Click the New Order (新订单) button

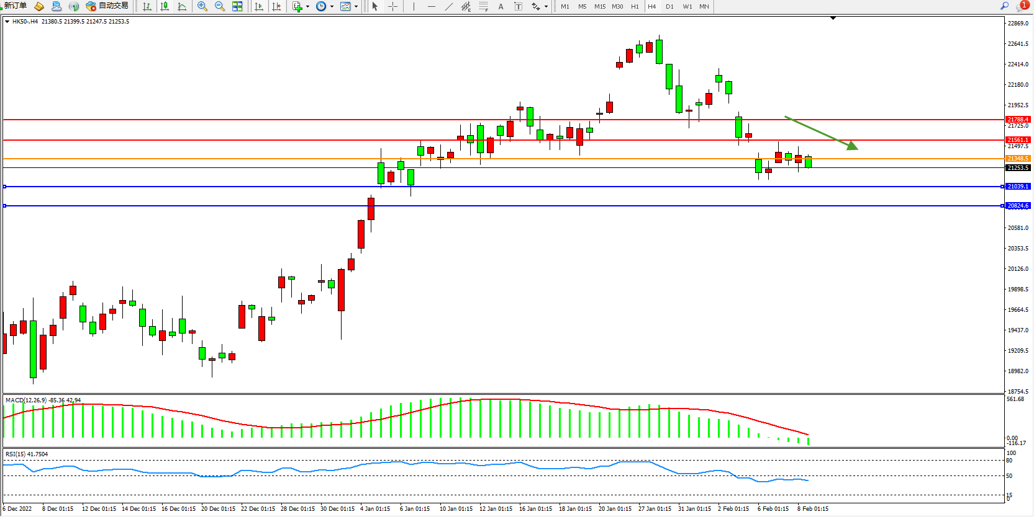(15, 6)
